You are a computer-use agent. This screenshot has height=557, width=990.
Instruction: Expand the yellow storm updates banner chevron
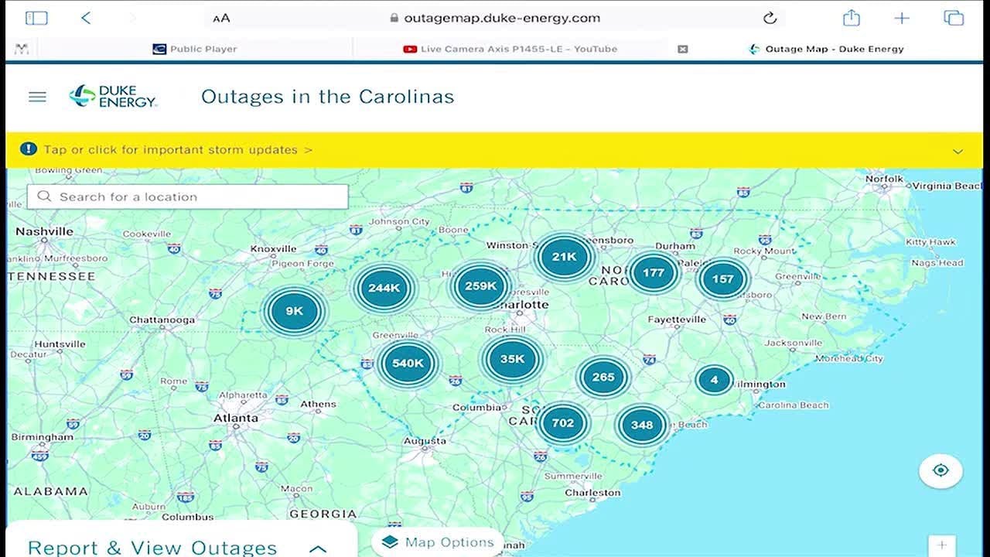(958, 151)
